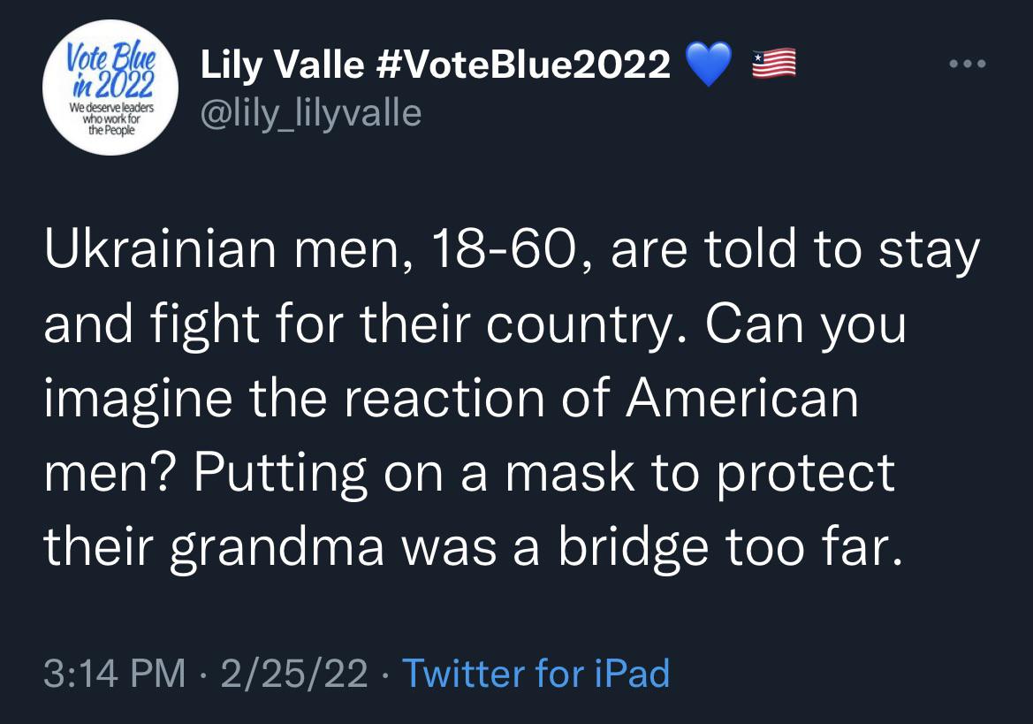Screen dimensions: 1033x724
Task: Click the "Putting on a mask to protect" line
Action: pyautogui.click(x=544, y=472)
